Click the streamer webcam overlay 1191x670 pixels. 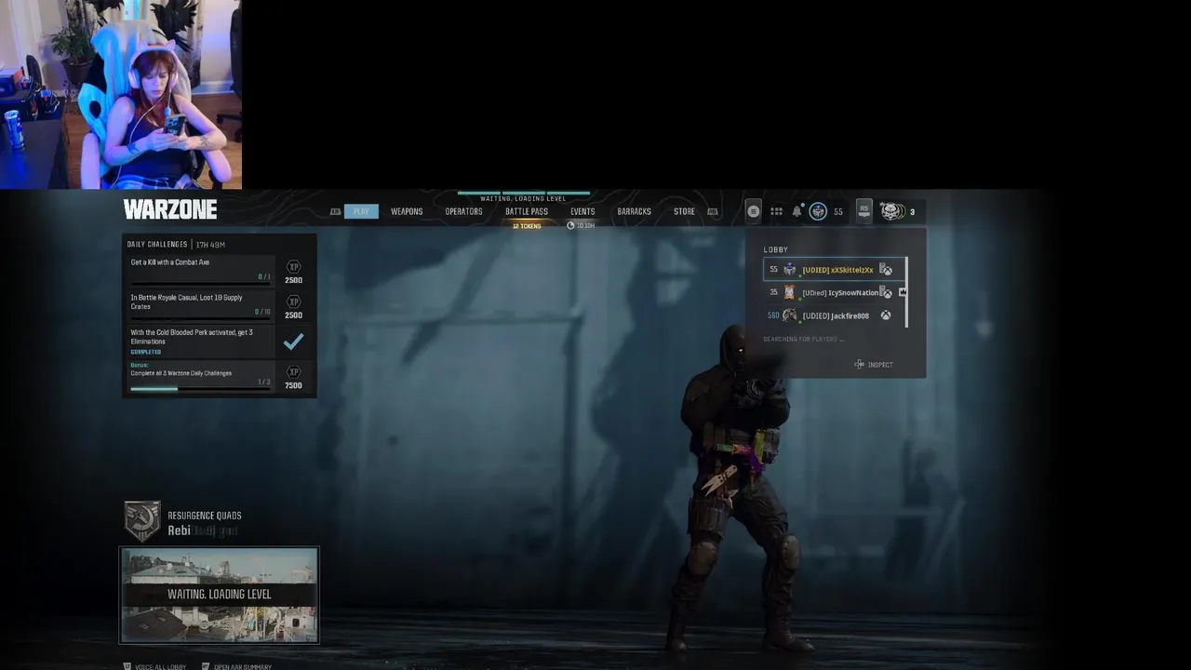tap(121, 94)
